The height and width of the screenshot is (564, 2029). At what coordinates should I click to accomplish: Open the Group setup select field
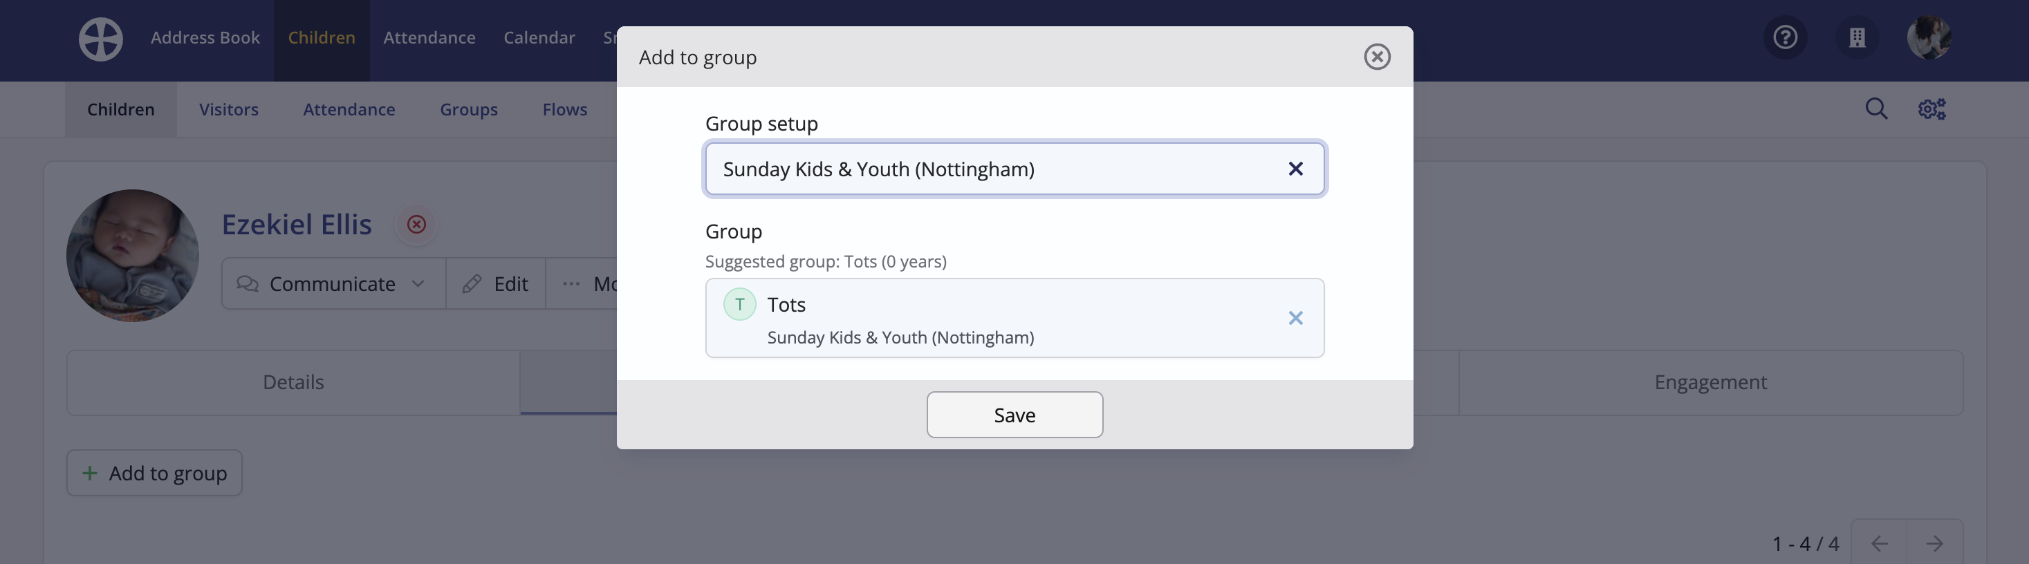pos(1015,169)
